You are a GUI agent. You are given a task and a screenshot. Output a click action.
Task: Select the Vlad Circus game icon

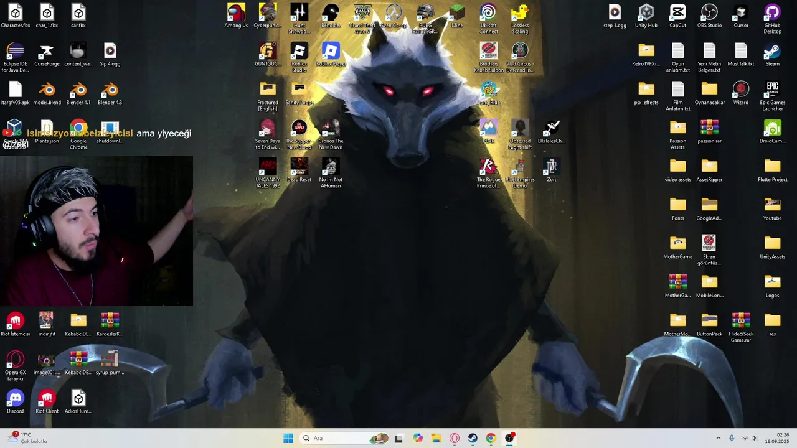[x=520, y=57]
